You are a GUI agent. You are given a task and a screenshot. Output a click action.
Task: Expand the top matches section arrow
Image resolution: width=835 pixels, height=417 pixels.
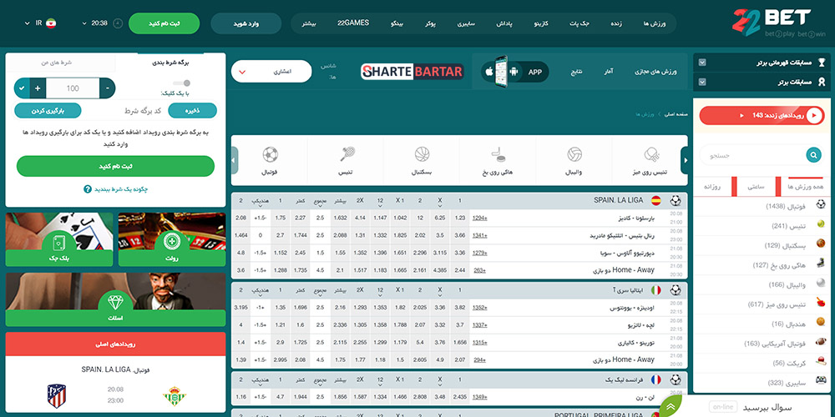pyautogui.click(x=702, y=82)
